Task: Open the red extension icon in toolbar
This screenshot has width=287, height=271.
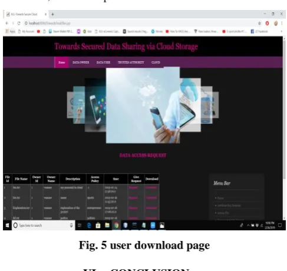Action: 267,24
